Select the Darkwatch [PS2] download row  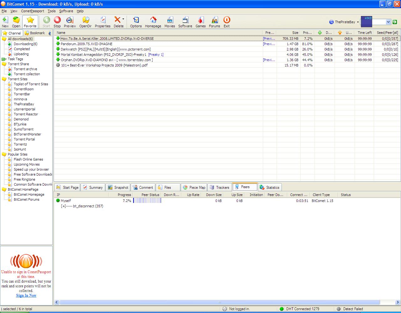point(227,49)
